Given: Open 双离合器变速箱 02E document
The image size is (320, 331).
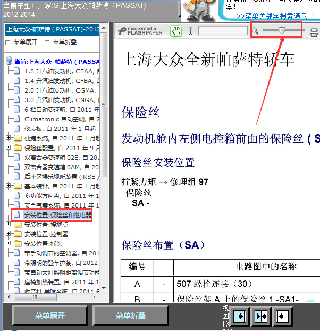Looking at the screenshot, I should [62, 158].
